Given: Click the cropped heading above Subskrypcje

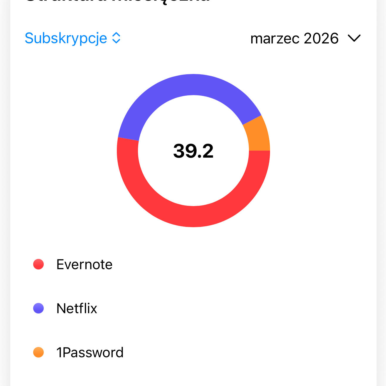Looking at the screenshot, I should 117,2.
